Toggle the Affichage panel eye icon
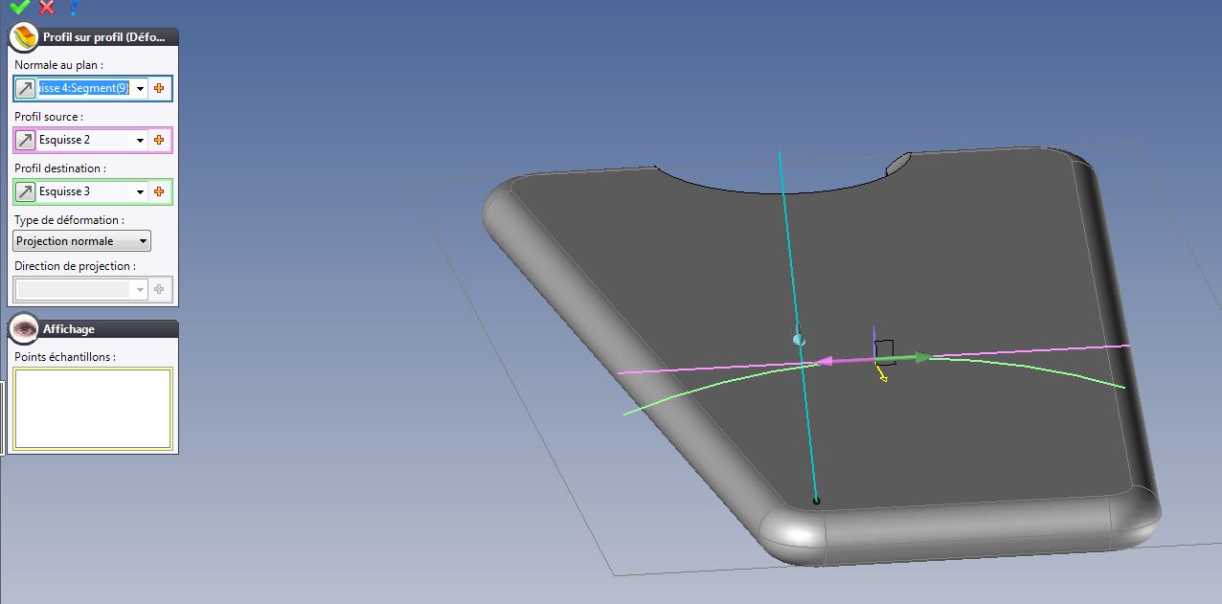Image resolution: width=1222 pixels, height=604 pixels. click(24, 328)
